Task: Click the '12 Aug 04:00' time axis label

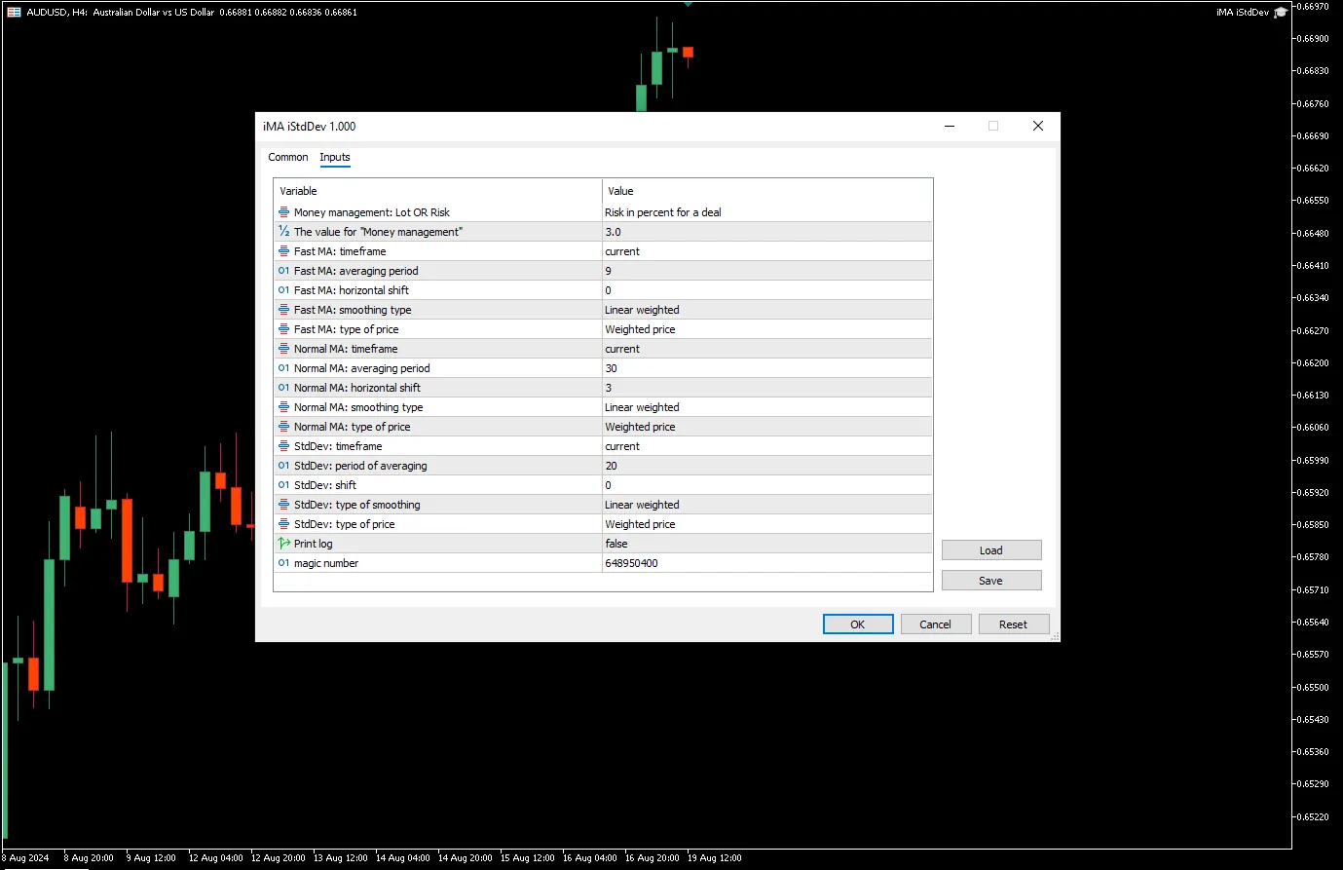Action: (x=216, y=858)
